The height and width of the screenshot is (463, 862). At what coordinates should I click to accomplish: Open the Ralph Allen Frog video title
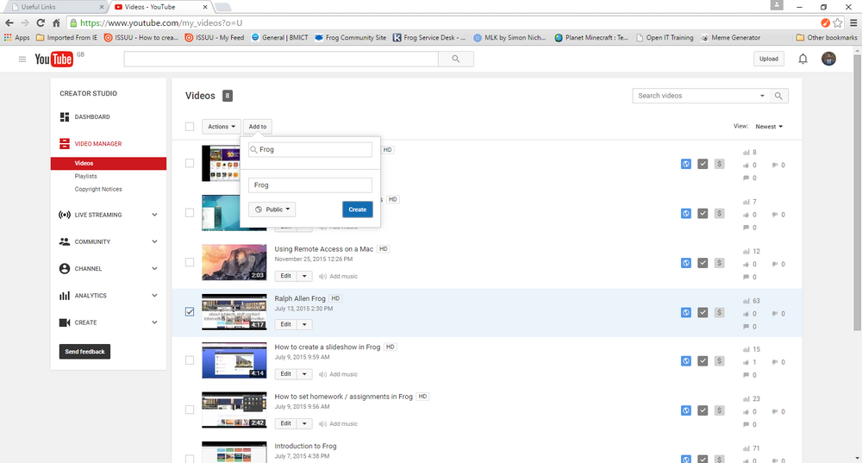tap(300, 298)
